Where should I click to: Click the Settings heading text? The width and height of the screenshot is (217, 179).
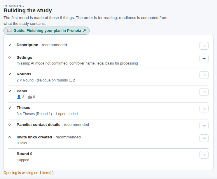tap(24, 58)
